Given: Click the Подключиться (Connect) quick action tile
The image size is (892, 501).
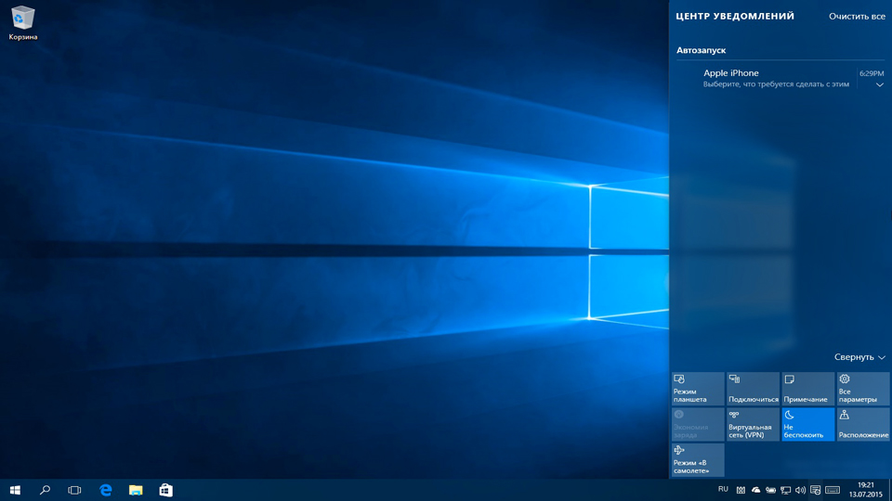Looking at the screenshot, I should click(754, 389).
